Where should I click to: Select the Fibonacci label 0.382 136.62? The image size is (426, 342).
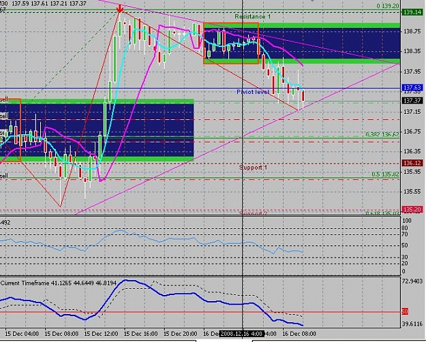382,134
